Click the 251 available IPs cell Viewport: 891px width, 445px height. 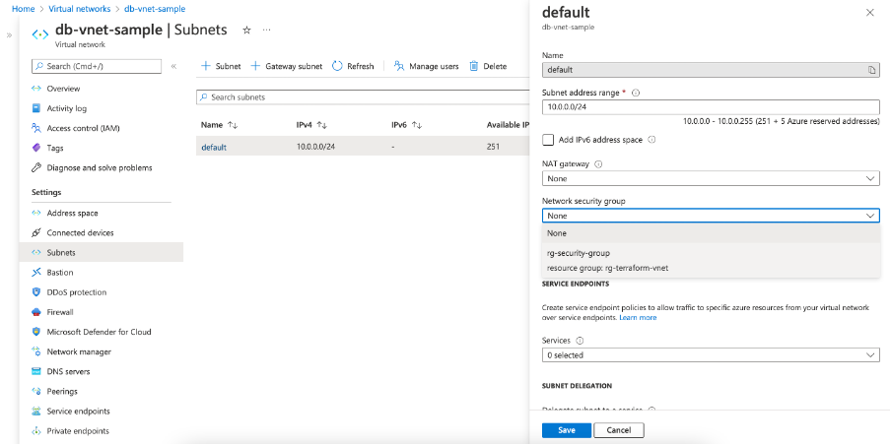coord(493,147)
